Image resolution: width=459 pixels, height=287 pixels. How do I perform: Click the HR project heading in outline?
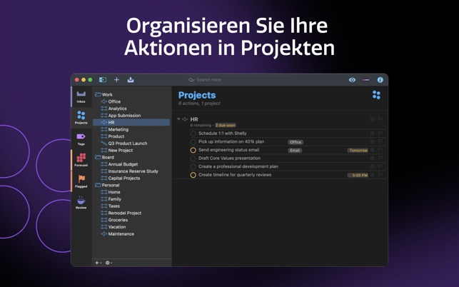pos(194,119)
